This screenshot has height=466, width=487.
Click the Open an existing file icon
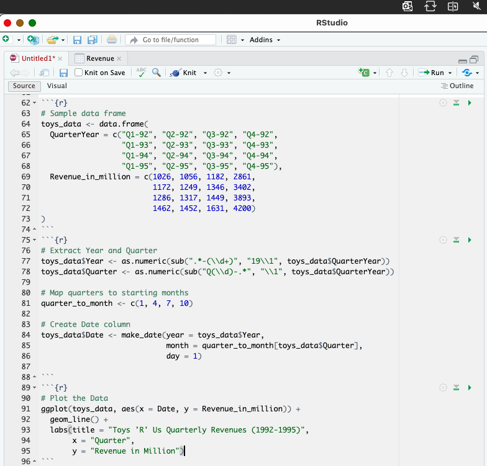[52, 40]
